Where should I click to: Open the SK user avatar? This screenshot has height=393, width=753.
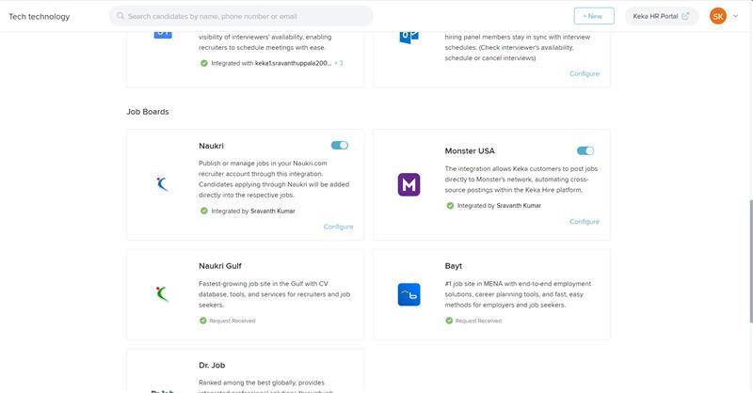(x=718, y=16)
